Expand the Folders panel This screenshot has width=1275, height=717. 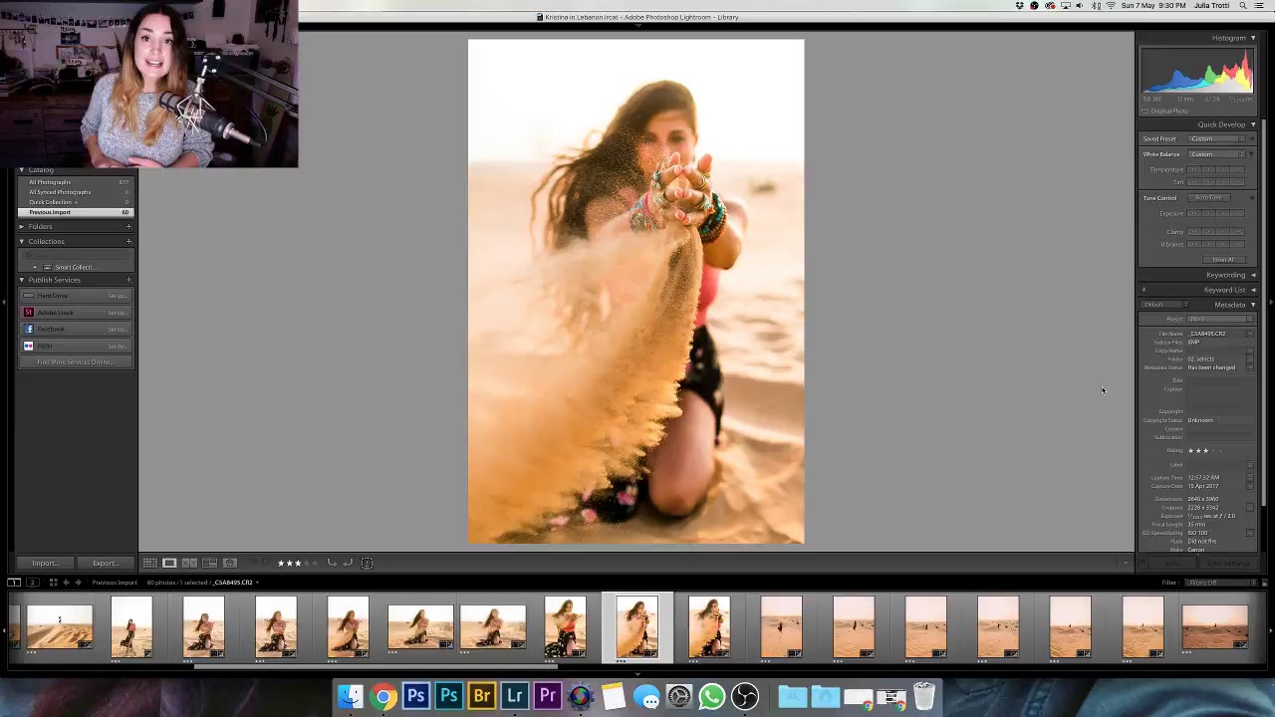pos(21,226)
